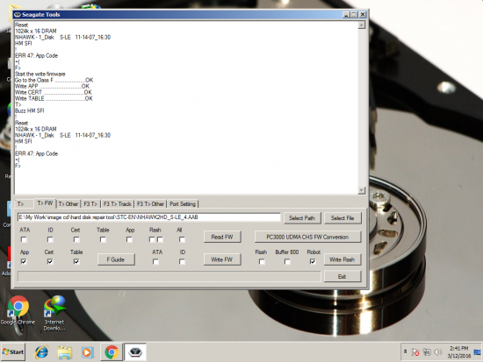This screenshot has width=483, height=362.
Task: Open the F3 T> Track tab
Action: pos(117,204)
